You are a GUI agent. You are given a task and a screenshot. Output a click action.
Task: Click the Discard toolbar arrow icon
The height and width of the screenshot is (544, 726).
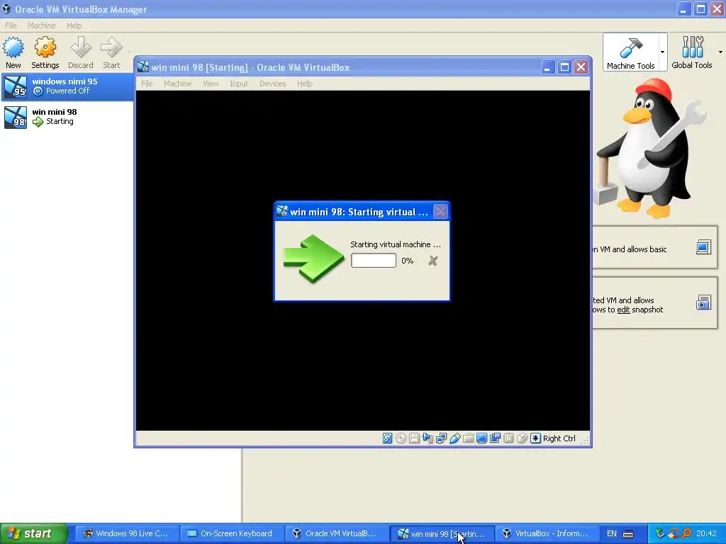(x=81, y=47)
